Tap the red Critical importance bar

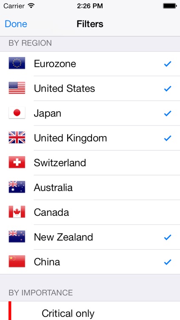pos(10,311)
